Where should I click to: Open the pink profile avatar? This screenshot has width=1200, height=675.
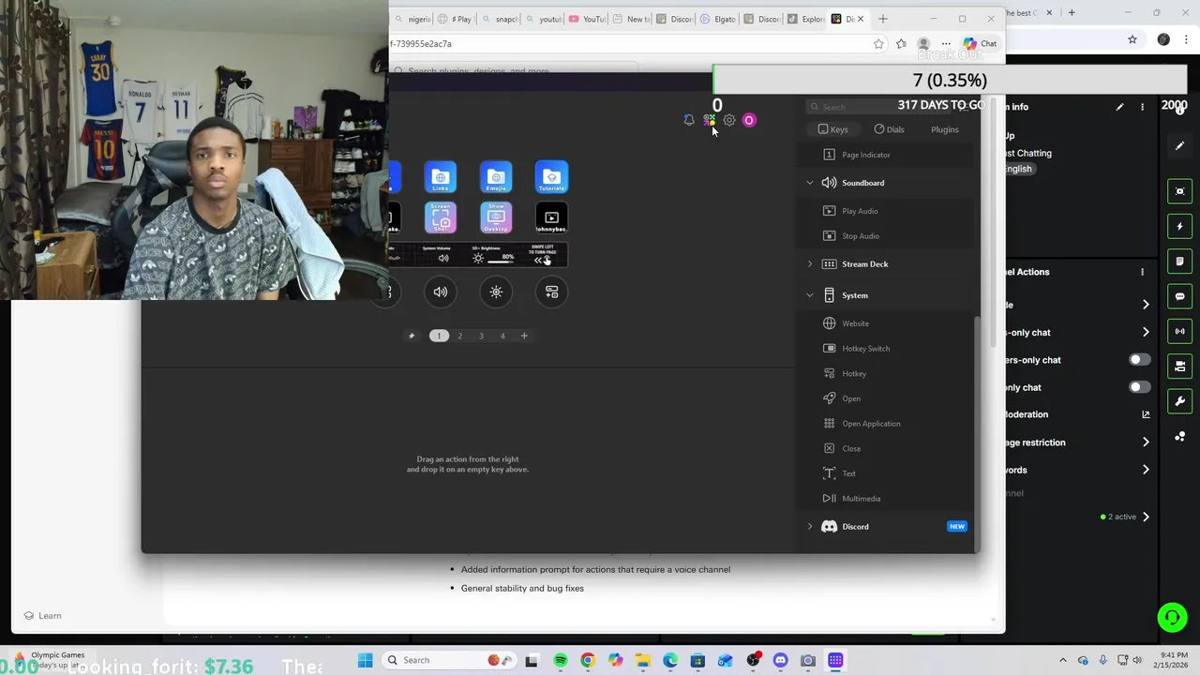(749, 120)
